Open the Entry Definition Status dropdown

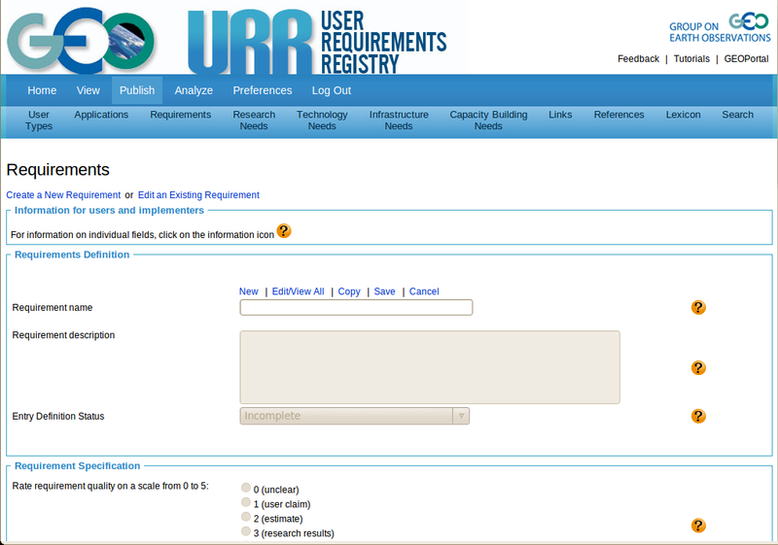tap(355, 416)
